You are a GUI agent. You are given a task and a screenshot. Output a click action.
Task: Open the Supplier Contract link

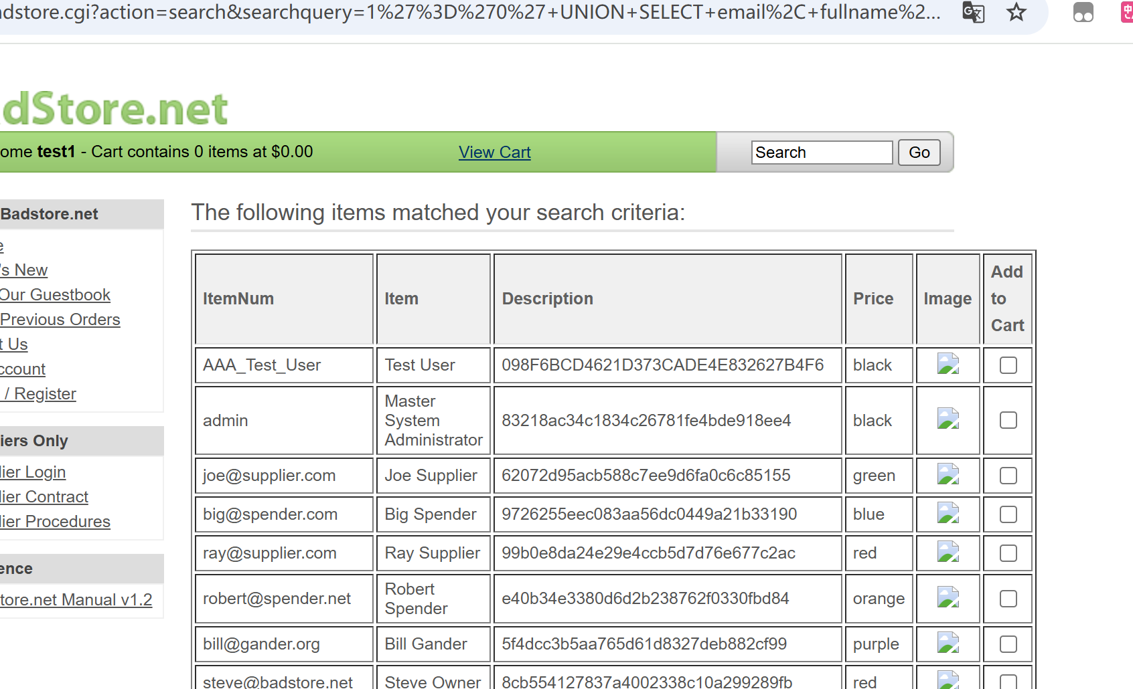tap(44, 497)
